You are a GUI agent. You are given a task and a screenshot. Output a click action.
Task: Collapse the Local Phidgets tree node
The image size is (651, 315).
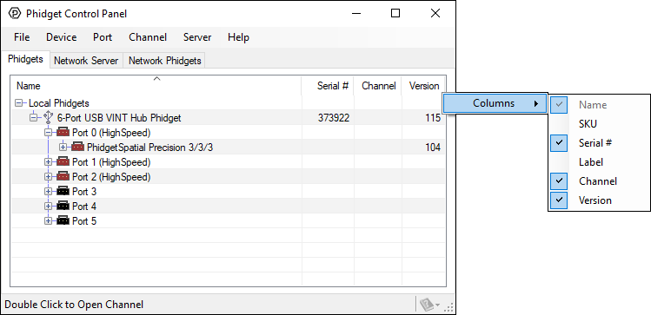pos(18,102)
